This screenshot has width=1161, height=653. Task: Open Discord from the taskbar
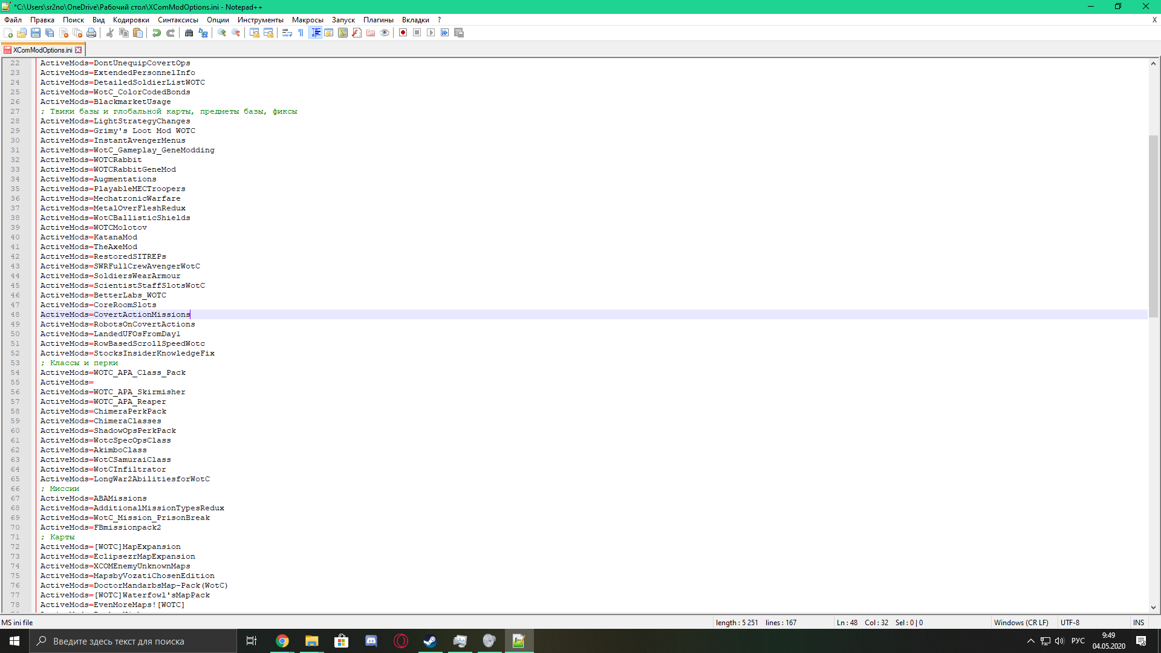(371, 641)
